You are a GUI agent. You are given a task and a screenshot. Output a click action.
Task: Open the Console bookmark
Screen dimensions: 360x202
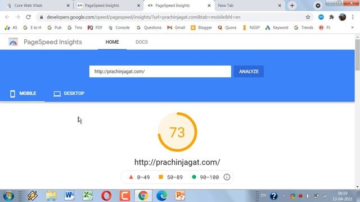119,27
